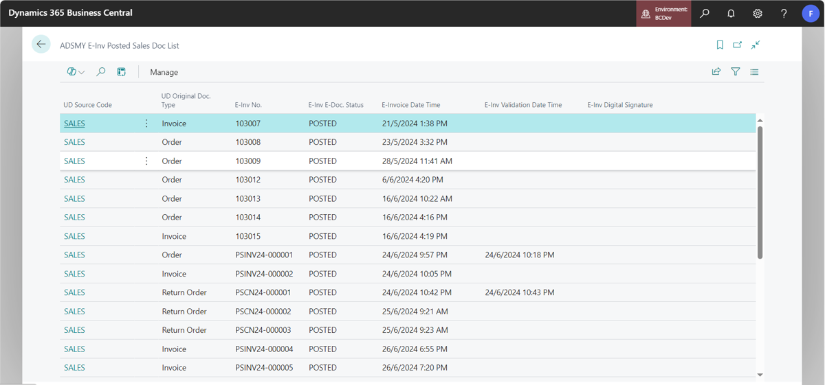Go back using the back arrow
The image size is (825, 385).
click(x=41, y=45)
